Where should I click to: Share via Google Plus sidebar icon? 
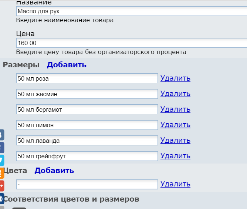pyautogui.click(x=2, y=186)
